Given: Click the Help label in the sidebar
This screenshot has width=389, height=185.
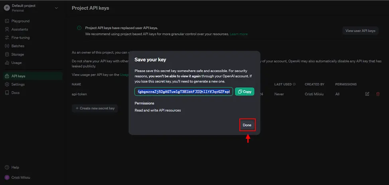Looking at the screenshot, I should (15, 167).
